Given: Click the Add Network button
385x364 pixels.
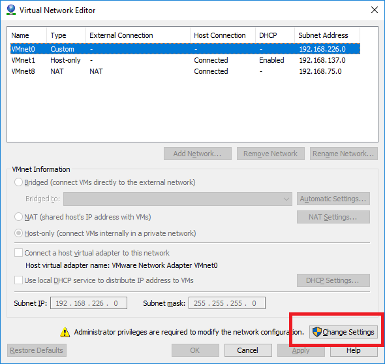Looking at the screenshot, I should 198,154.
